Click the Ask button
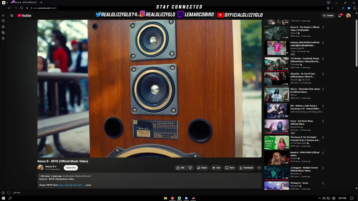 [216, 168]
